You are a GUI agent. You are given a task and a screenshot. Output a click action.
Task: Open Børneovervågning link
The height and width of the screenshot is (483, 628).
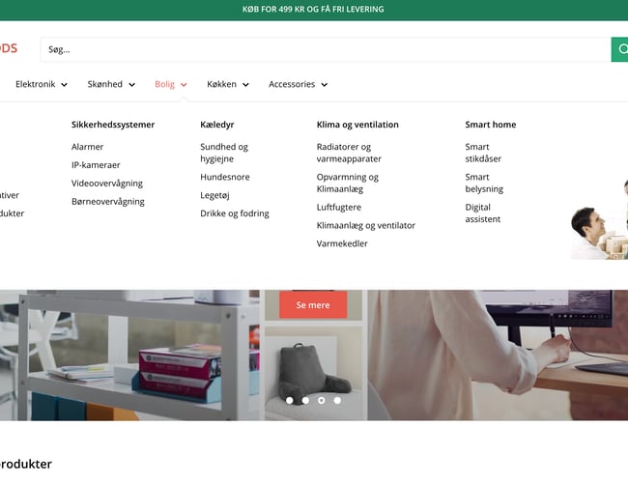(x=108, y=202)
